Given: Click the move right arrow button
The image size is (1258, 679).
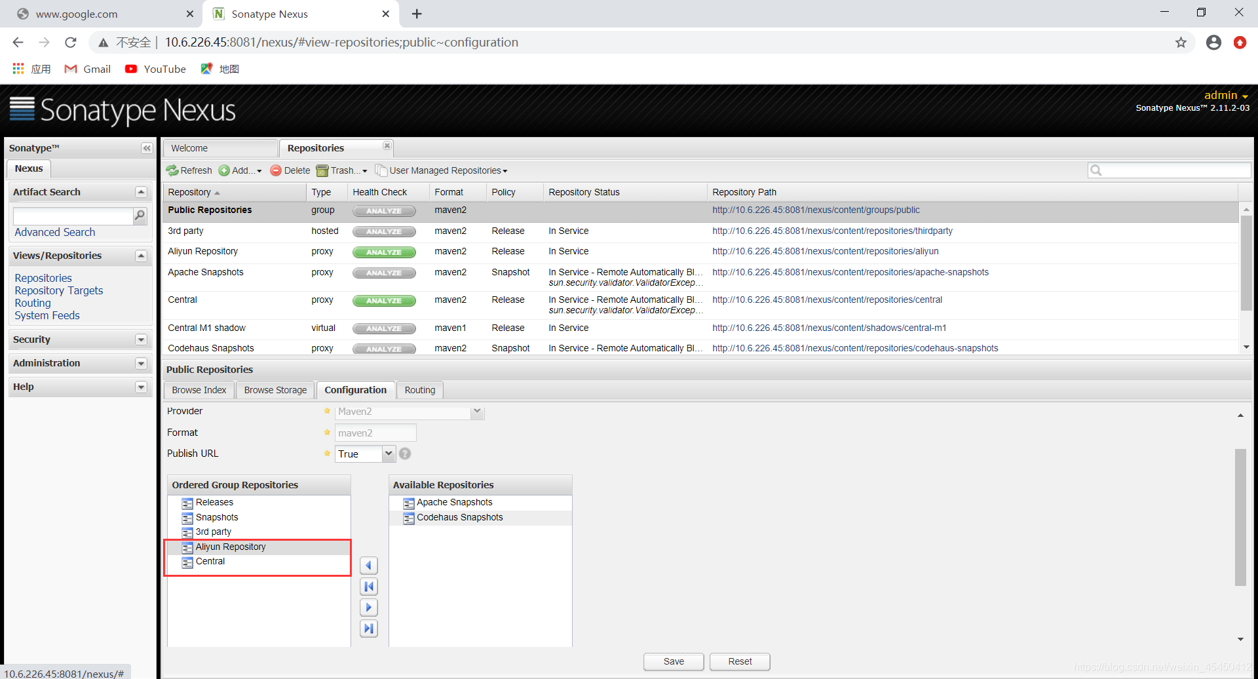Looking at the screenshot, I should (369, 608).
